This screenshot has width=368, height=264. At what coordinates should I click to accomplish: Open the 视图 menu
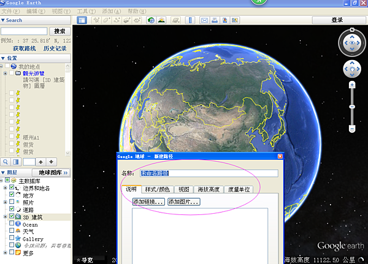tap(61, 11)
